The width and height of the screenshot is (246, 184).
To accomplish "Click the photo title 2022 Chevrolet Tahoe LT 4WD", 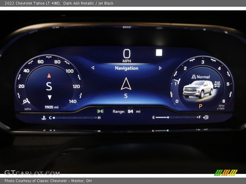I will [33, 3].
